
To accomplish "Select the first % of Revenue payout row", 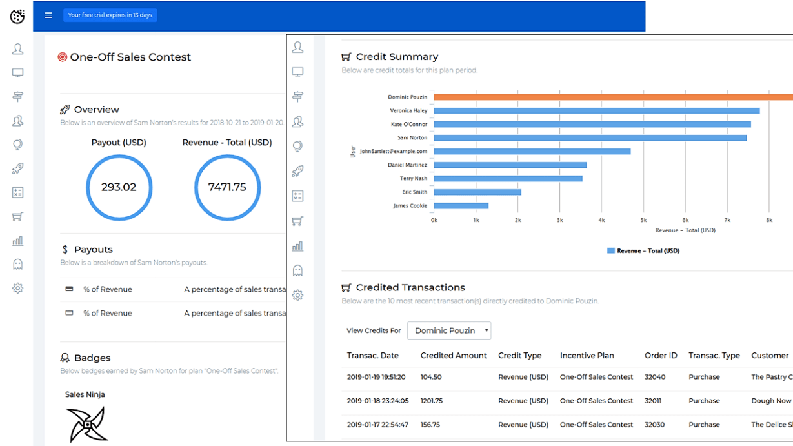I will 107,289.
